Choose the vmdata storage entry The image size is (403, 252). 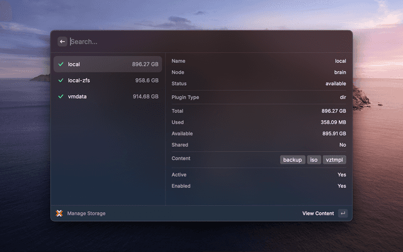pos(107,96)
